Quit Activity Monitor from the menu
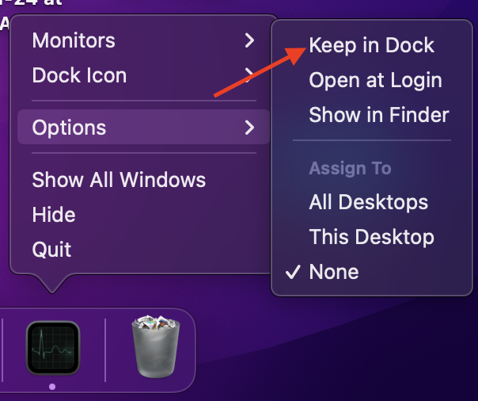This screenshot has height=401, width=478. point(51,250)
